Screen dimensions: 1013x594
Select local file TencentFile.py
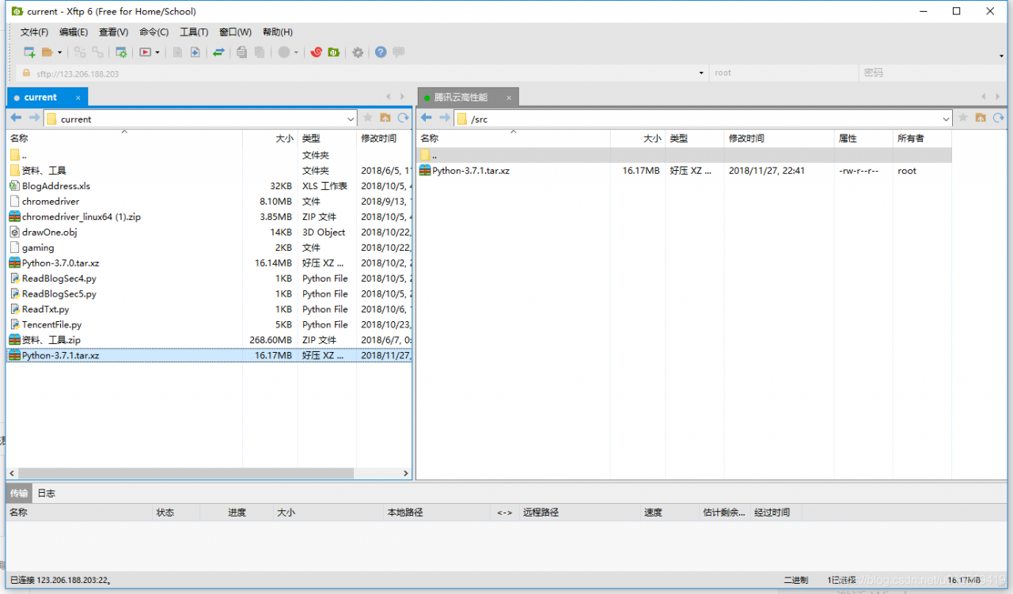click(209, 325)
